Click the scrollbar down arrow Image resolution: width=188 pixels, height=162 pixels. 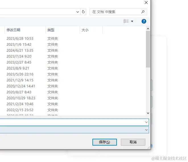[x=148, y=113]
